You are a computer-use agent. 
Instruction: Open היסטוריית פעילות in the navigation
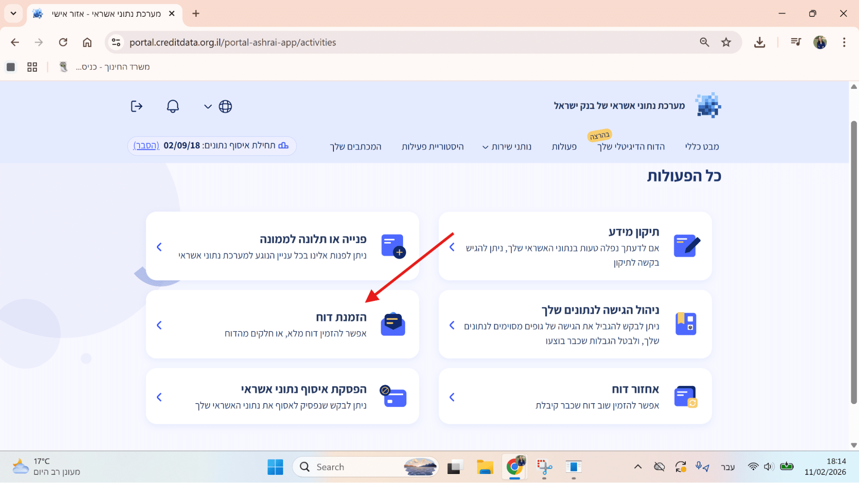coord(432,147)
